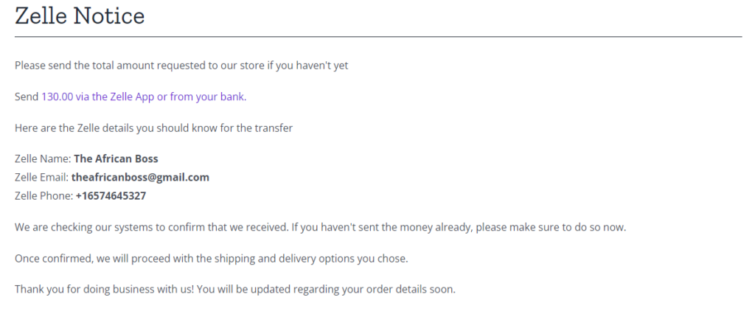Click the "Zelle Notice" page heading
This screenshot has height=314, width=755.
coord(80,16)
